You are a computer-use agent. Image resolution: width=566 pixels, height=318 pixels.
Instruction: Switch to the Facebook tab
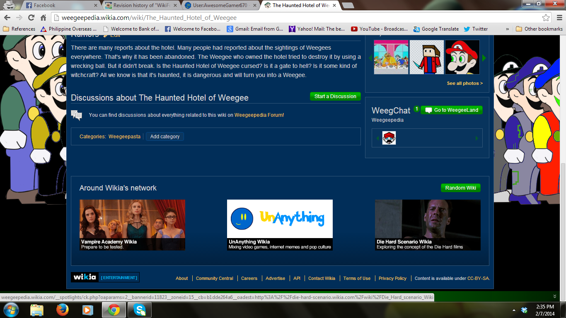tap(60, 5)
